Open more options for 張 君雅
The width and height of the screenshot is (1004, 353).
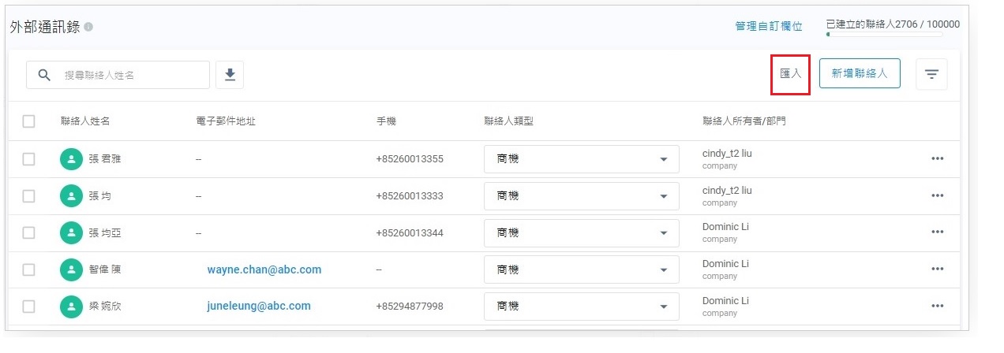[x=938, y=158]
